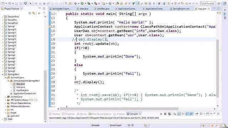Image resolution: width=228 pixels, height=128 pixels.
Task: Click the Clear Console icon
Action: pyautogui.click(x=175, y=114)
